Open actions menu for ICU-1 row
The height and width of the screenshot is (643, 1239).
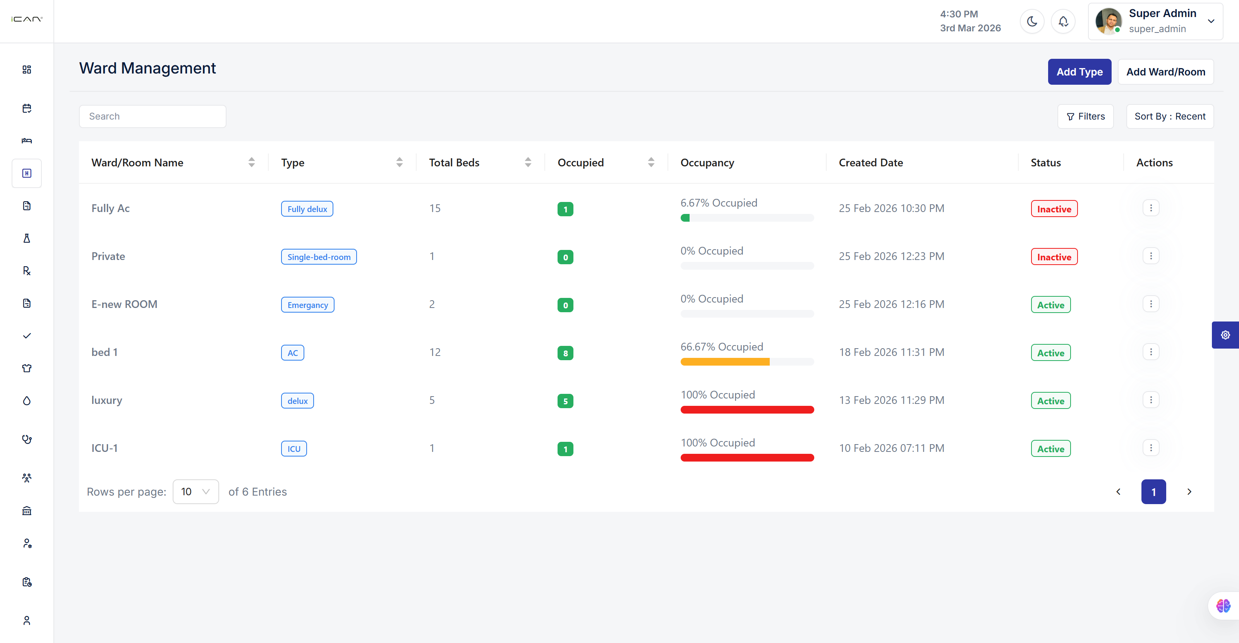1150,448
